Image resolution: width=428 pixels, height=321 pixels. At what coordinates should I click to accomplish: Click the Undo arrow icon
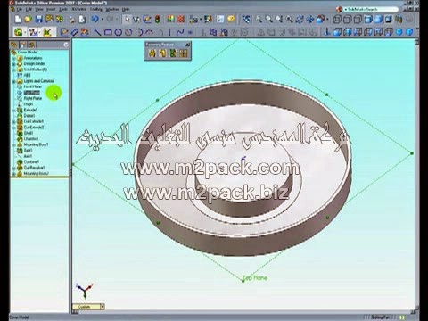click(x=95, y=20)
